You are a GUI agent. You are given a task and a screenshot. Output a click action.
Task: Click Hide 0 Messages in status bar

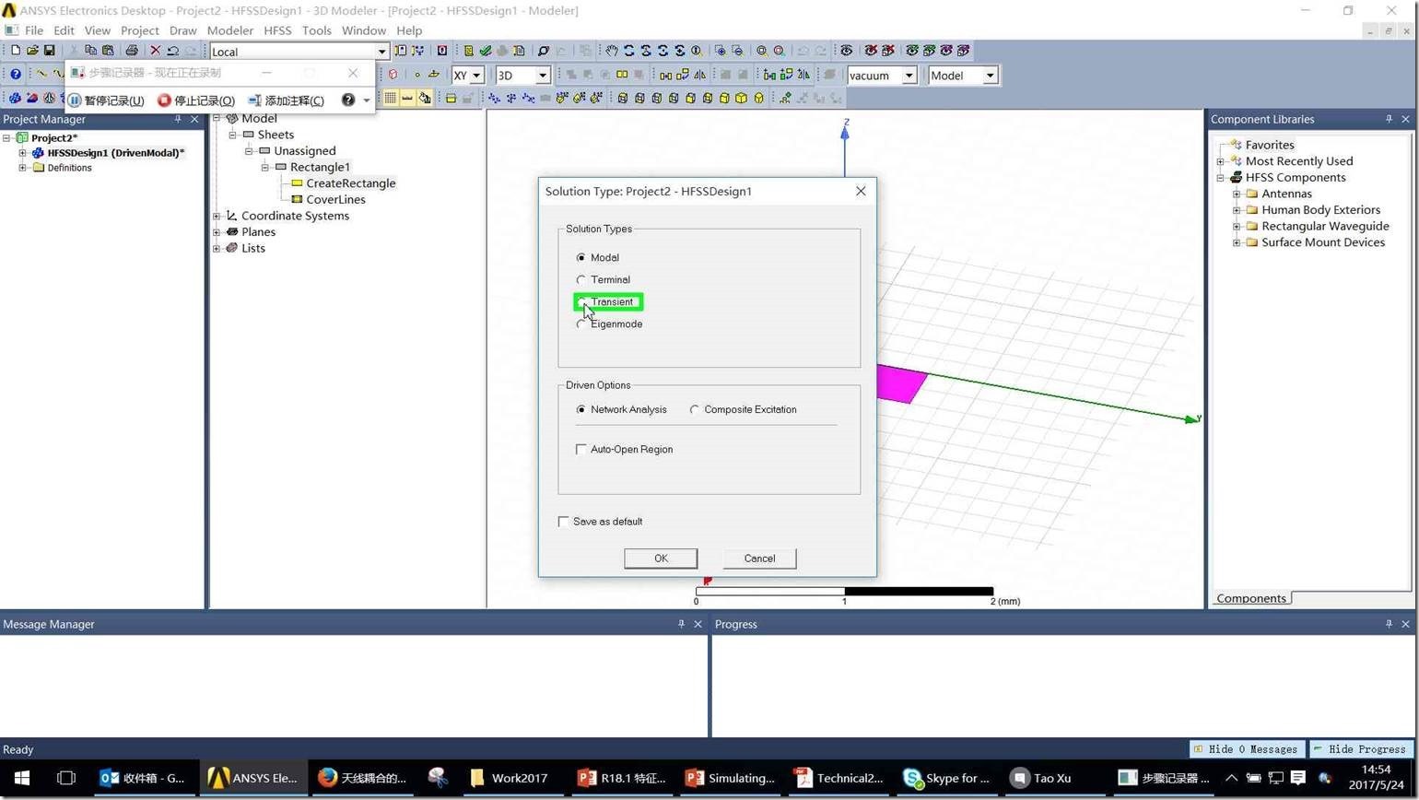tap(1248, 749)
